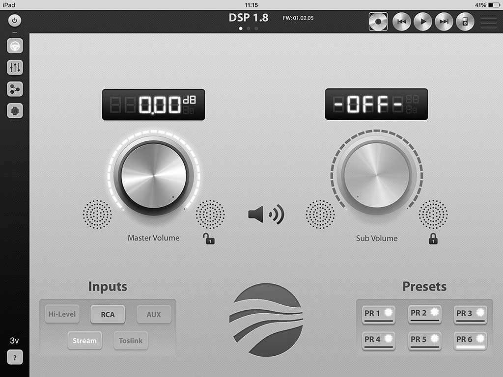Open the equalizer sliders panel icon
The width and height of the screenshot is (503, 377).
click(15, 67)
